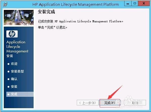Click the 取消 cancel button

(x=135, y=103)
